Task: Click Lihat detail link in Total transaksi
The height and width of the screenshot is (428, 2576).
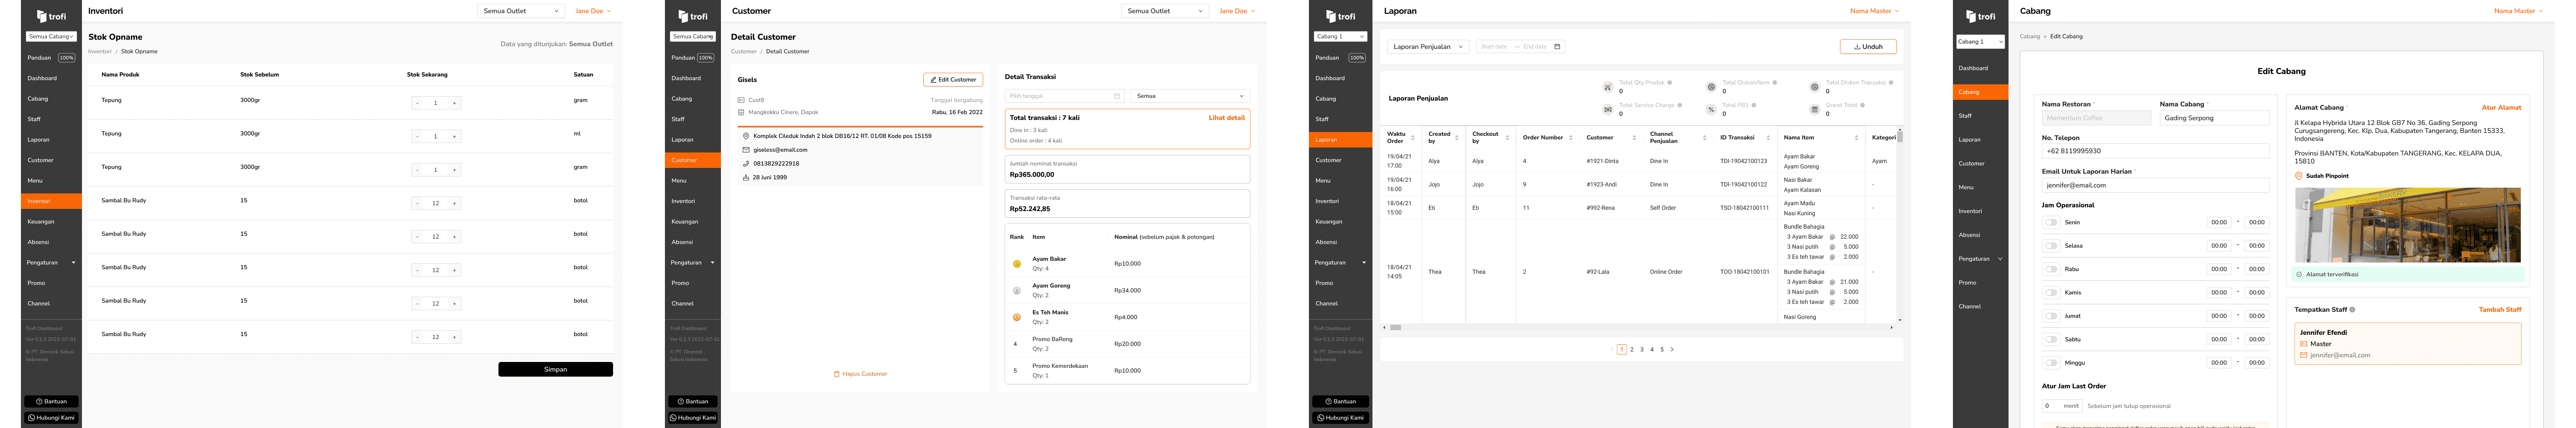Action: (x=1226, y=117)
